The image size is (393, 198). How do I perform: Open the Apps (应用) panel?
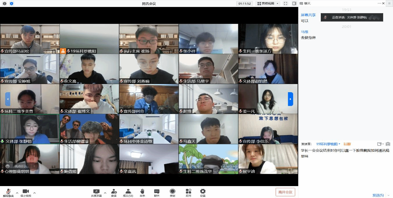188,192
